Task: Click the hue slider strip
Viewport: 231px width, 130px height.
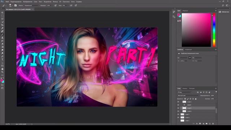Action: (214, 30)
